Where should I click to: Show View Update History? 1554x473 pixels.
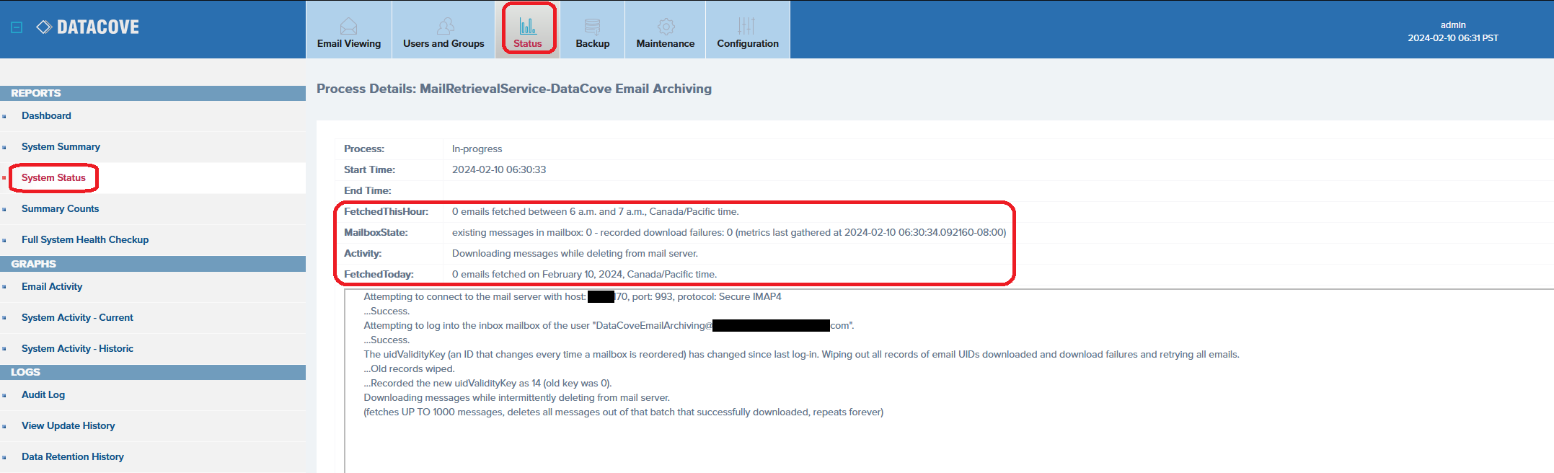click(x=68, y=425)
